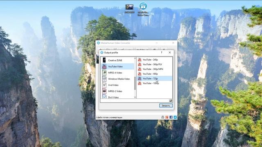Choose 'YouTube - 720p' preset text

[x=150, y=78]
